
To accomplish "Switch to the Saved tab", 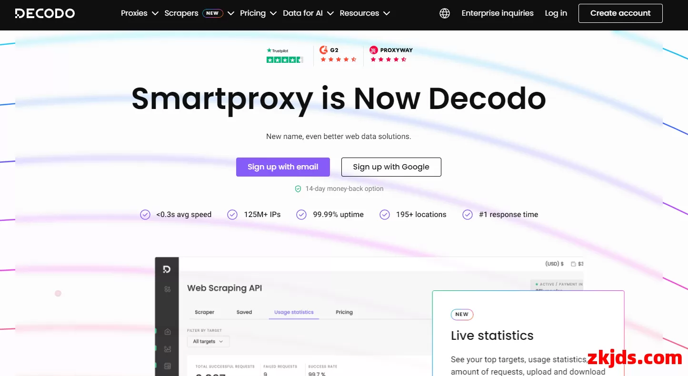I will 244,312.
